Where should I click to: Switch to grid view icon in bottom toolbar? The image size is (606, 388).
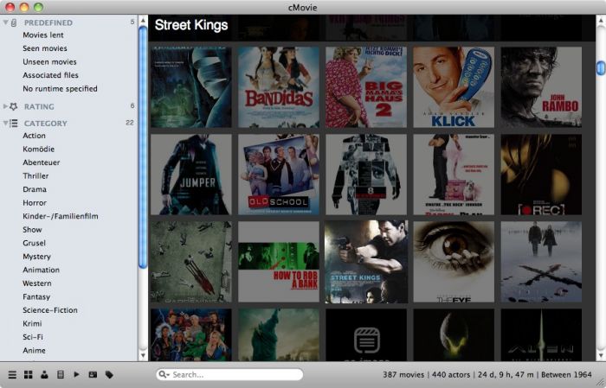pos(29,374)
